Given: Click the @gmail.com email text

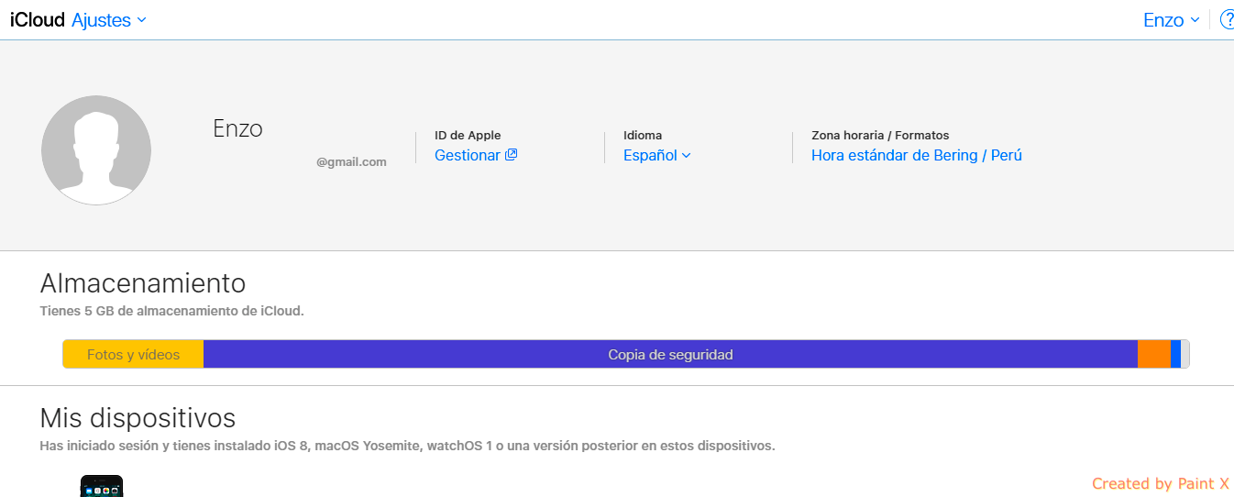Looking at the screenshot, I should click(x=351, y=161).
